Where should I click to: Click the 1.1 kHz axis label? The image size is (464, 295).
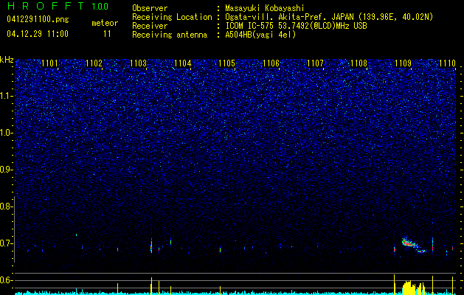pos(7,96)
